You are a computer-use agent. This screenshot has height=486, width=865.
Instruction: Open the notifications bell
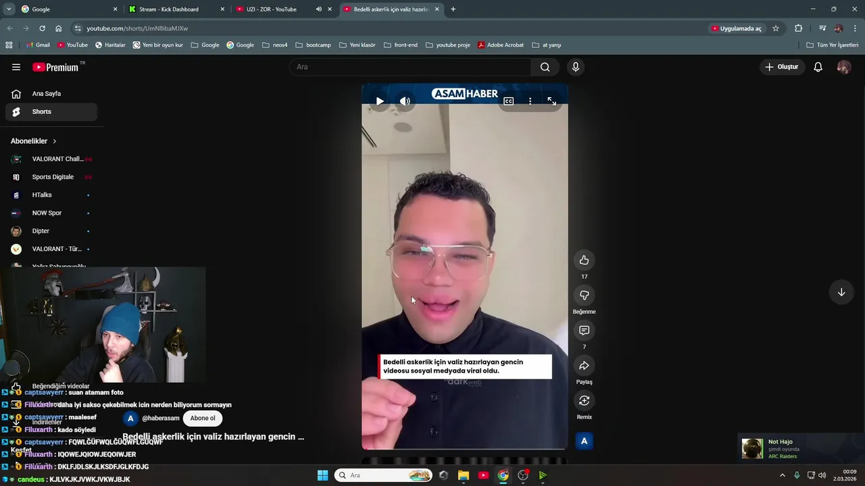tap(818, 67)
